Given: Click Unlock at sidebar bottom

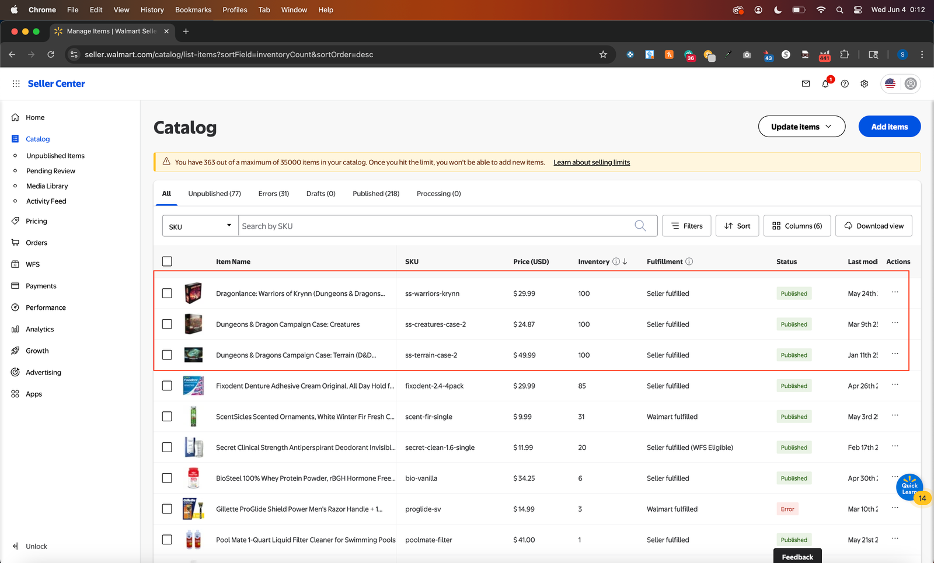Looking at the screenshot, I should click(36, 546).
